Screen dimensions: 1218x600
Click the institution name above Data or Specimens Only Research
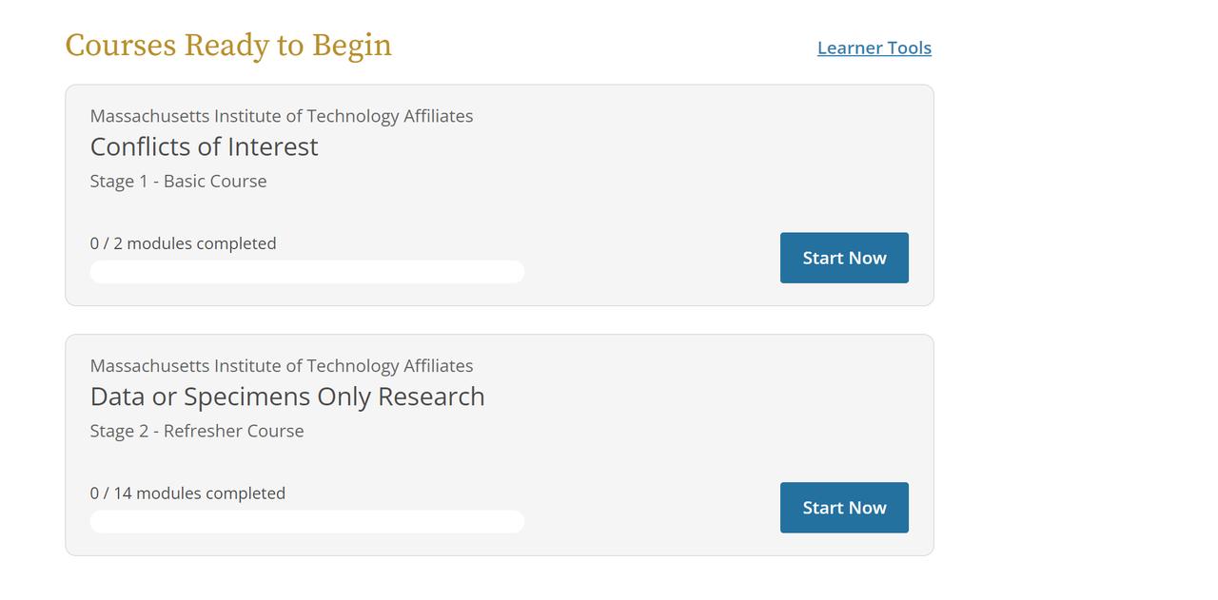point(281,366)
